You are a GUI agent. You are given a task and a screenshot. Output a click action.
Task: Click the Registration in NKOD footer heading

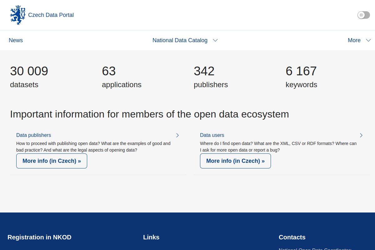point(39,237)
